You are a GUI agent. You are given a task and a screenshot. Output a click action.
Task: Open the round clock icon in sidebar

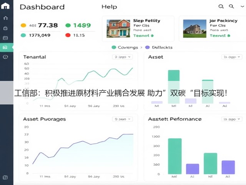(x=5, y=57)
